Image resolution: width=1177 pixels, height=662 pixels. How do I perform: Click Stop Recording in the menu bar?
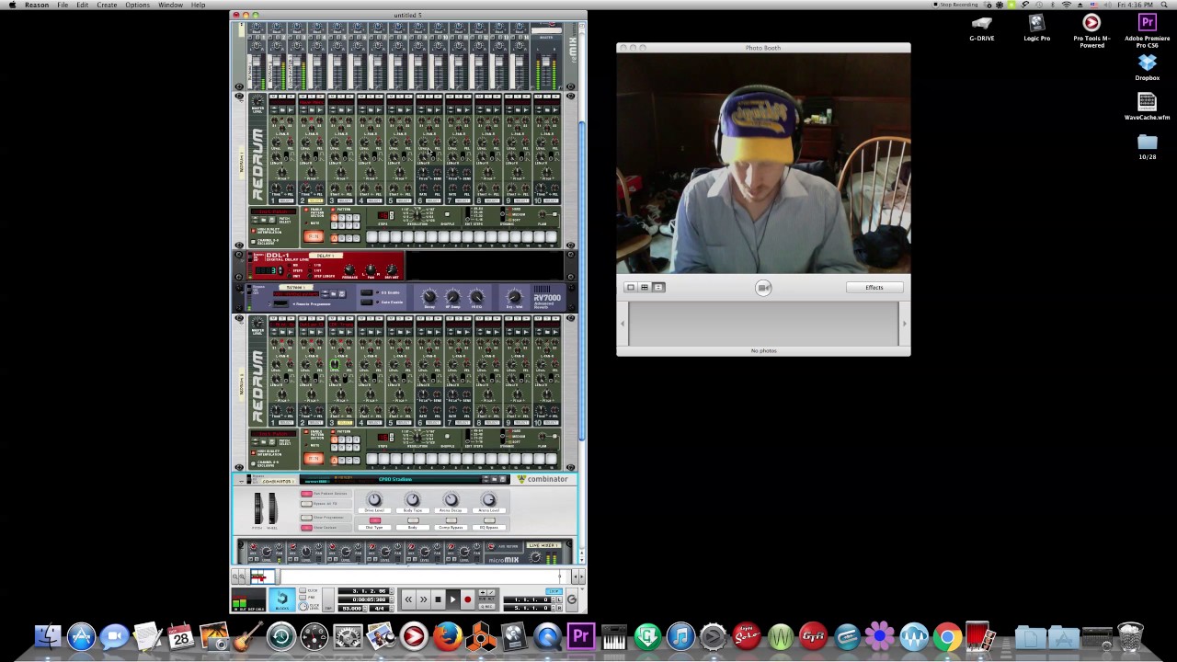pyautogui.click(x=954, y=5)
